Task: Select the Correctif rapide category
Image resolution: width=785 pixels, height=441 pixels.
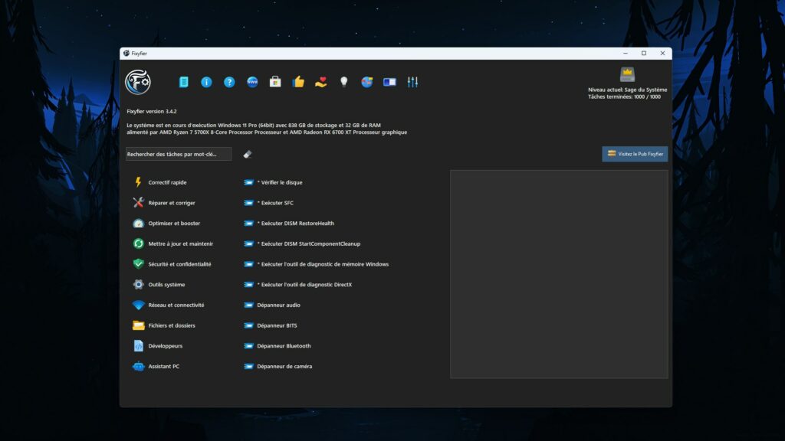Action: [x=160, y=182]
